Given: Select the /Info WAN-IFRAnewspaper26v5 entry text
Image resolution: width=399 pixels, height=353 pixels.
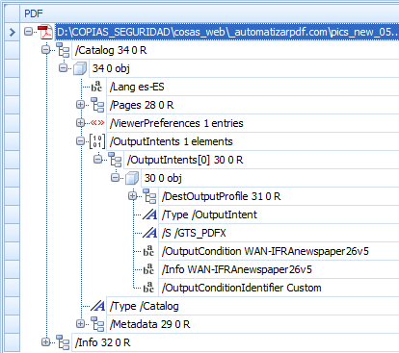Looking at the screenshot, I should (237, 269).
